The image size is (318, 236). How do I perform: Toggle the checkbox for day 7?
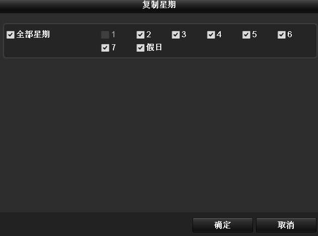(x=105, y=48)
